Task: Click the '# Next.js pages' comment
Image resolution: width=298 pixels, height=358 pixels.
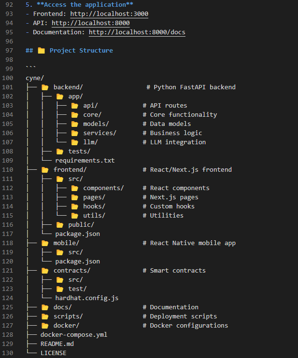Action: click(170, 197)
